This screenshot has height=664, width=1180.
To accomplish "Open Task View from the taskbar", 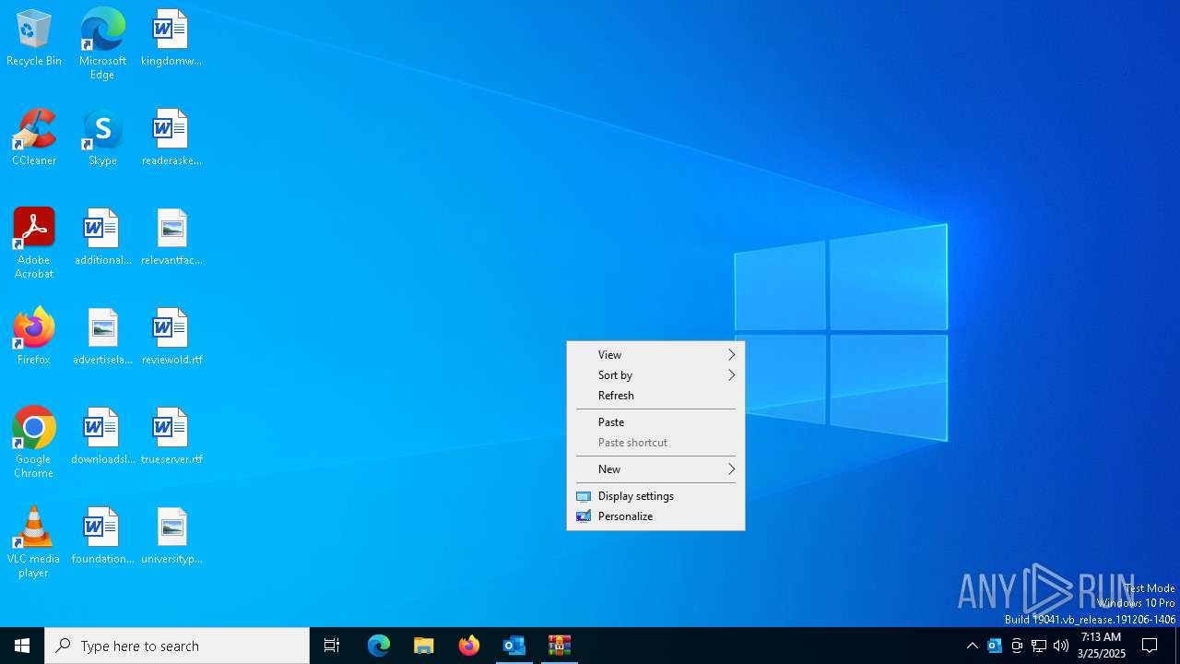I will pyautogui.click(x=332, y=646).
